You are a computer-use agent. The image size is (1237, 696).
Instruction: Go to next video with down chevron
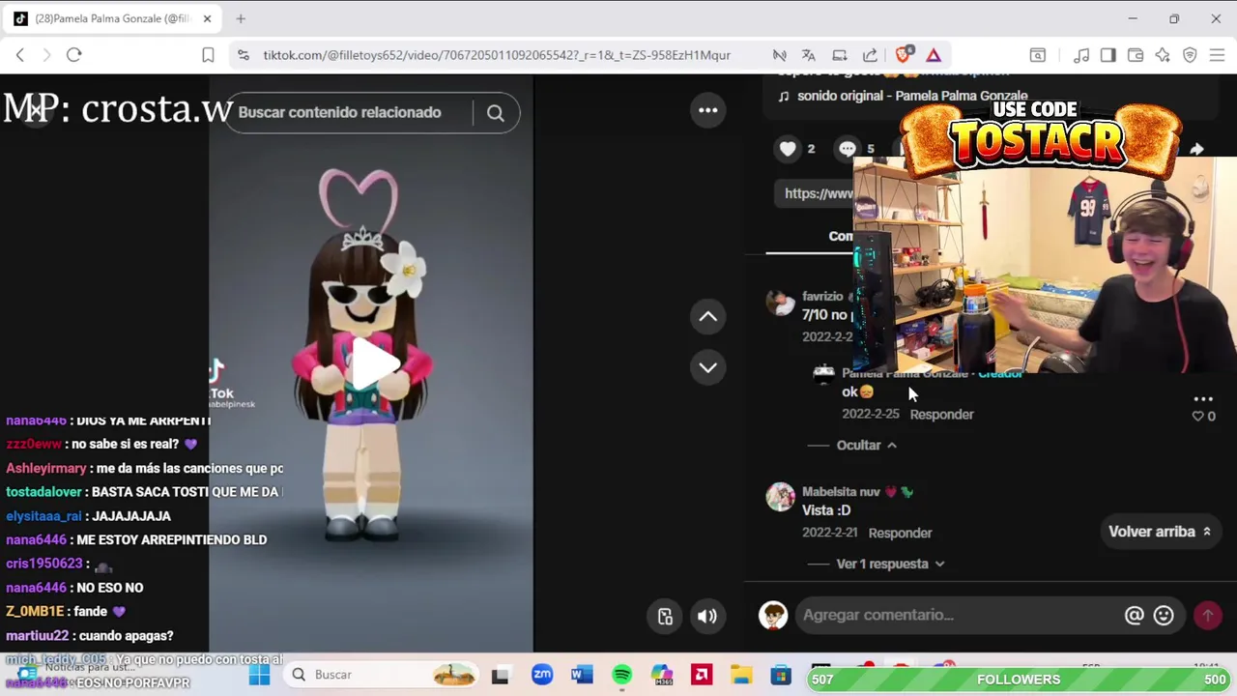point(707,367)
